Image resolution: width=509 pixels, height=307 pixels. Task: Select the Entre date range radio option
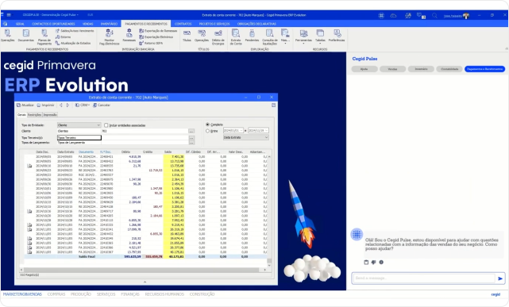point(207,131)
